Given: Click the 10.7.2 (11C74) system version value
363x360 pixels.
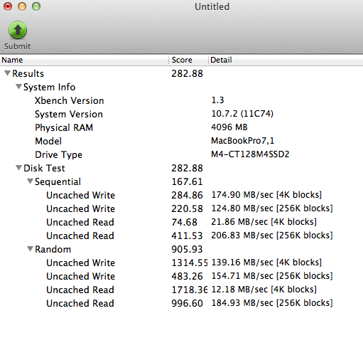Looking at the screenshot, I should pos(242,114).
